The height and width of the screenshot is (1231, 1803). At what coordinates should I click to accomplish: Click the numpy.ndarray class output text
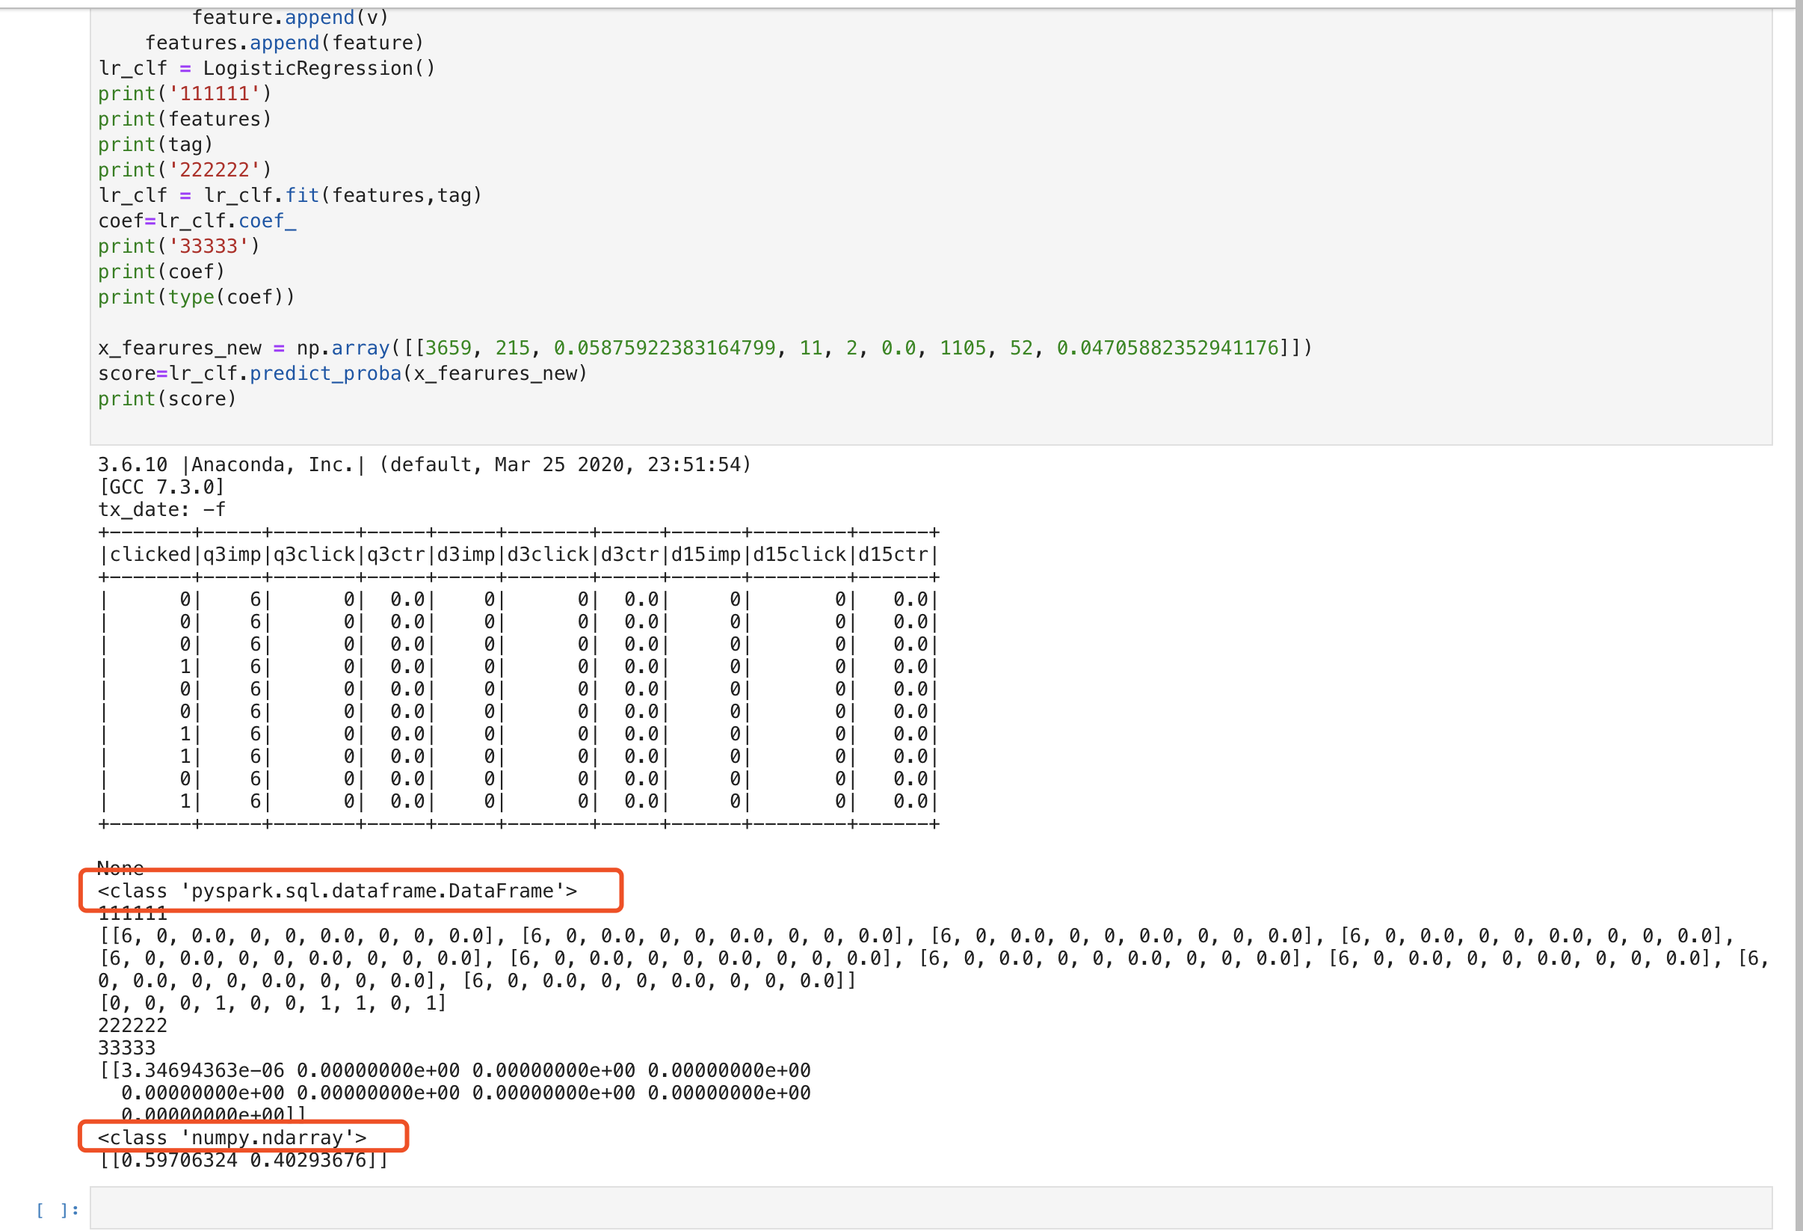(231, 1138)
